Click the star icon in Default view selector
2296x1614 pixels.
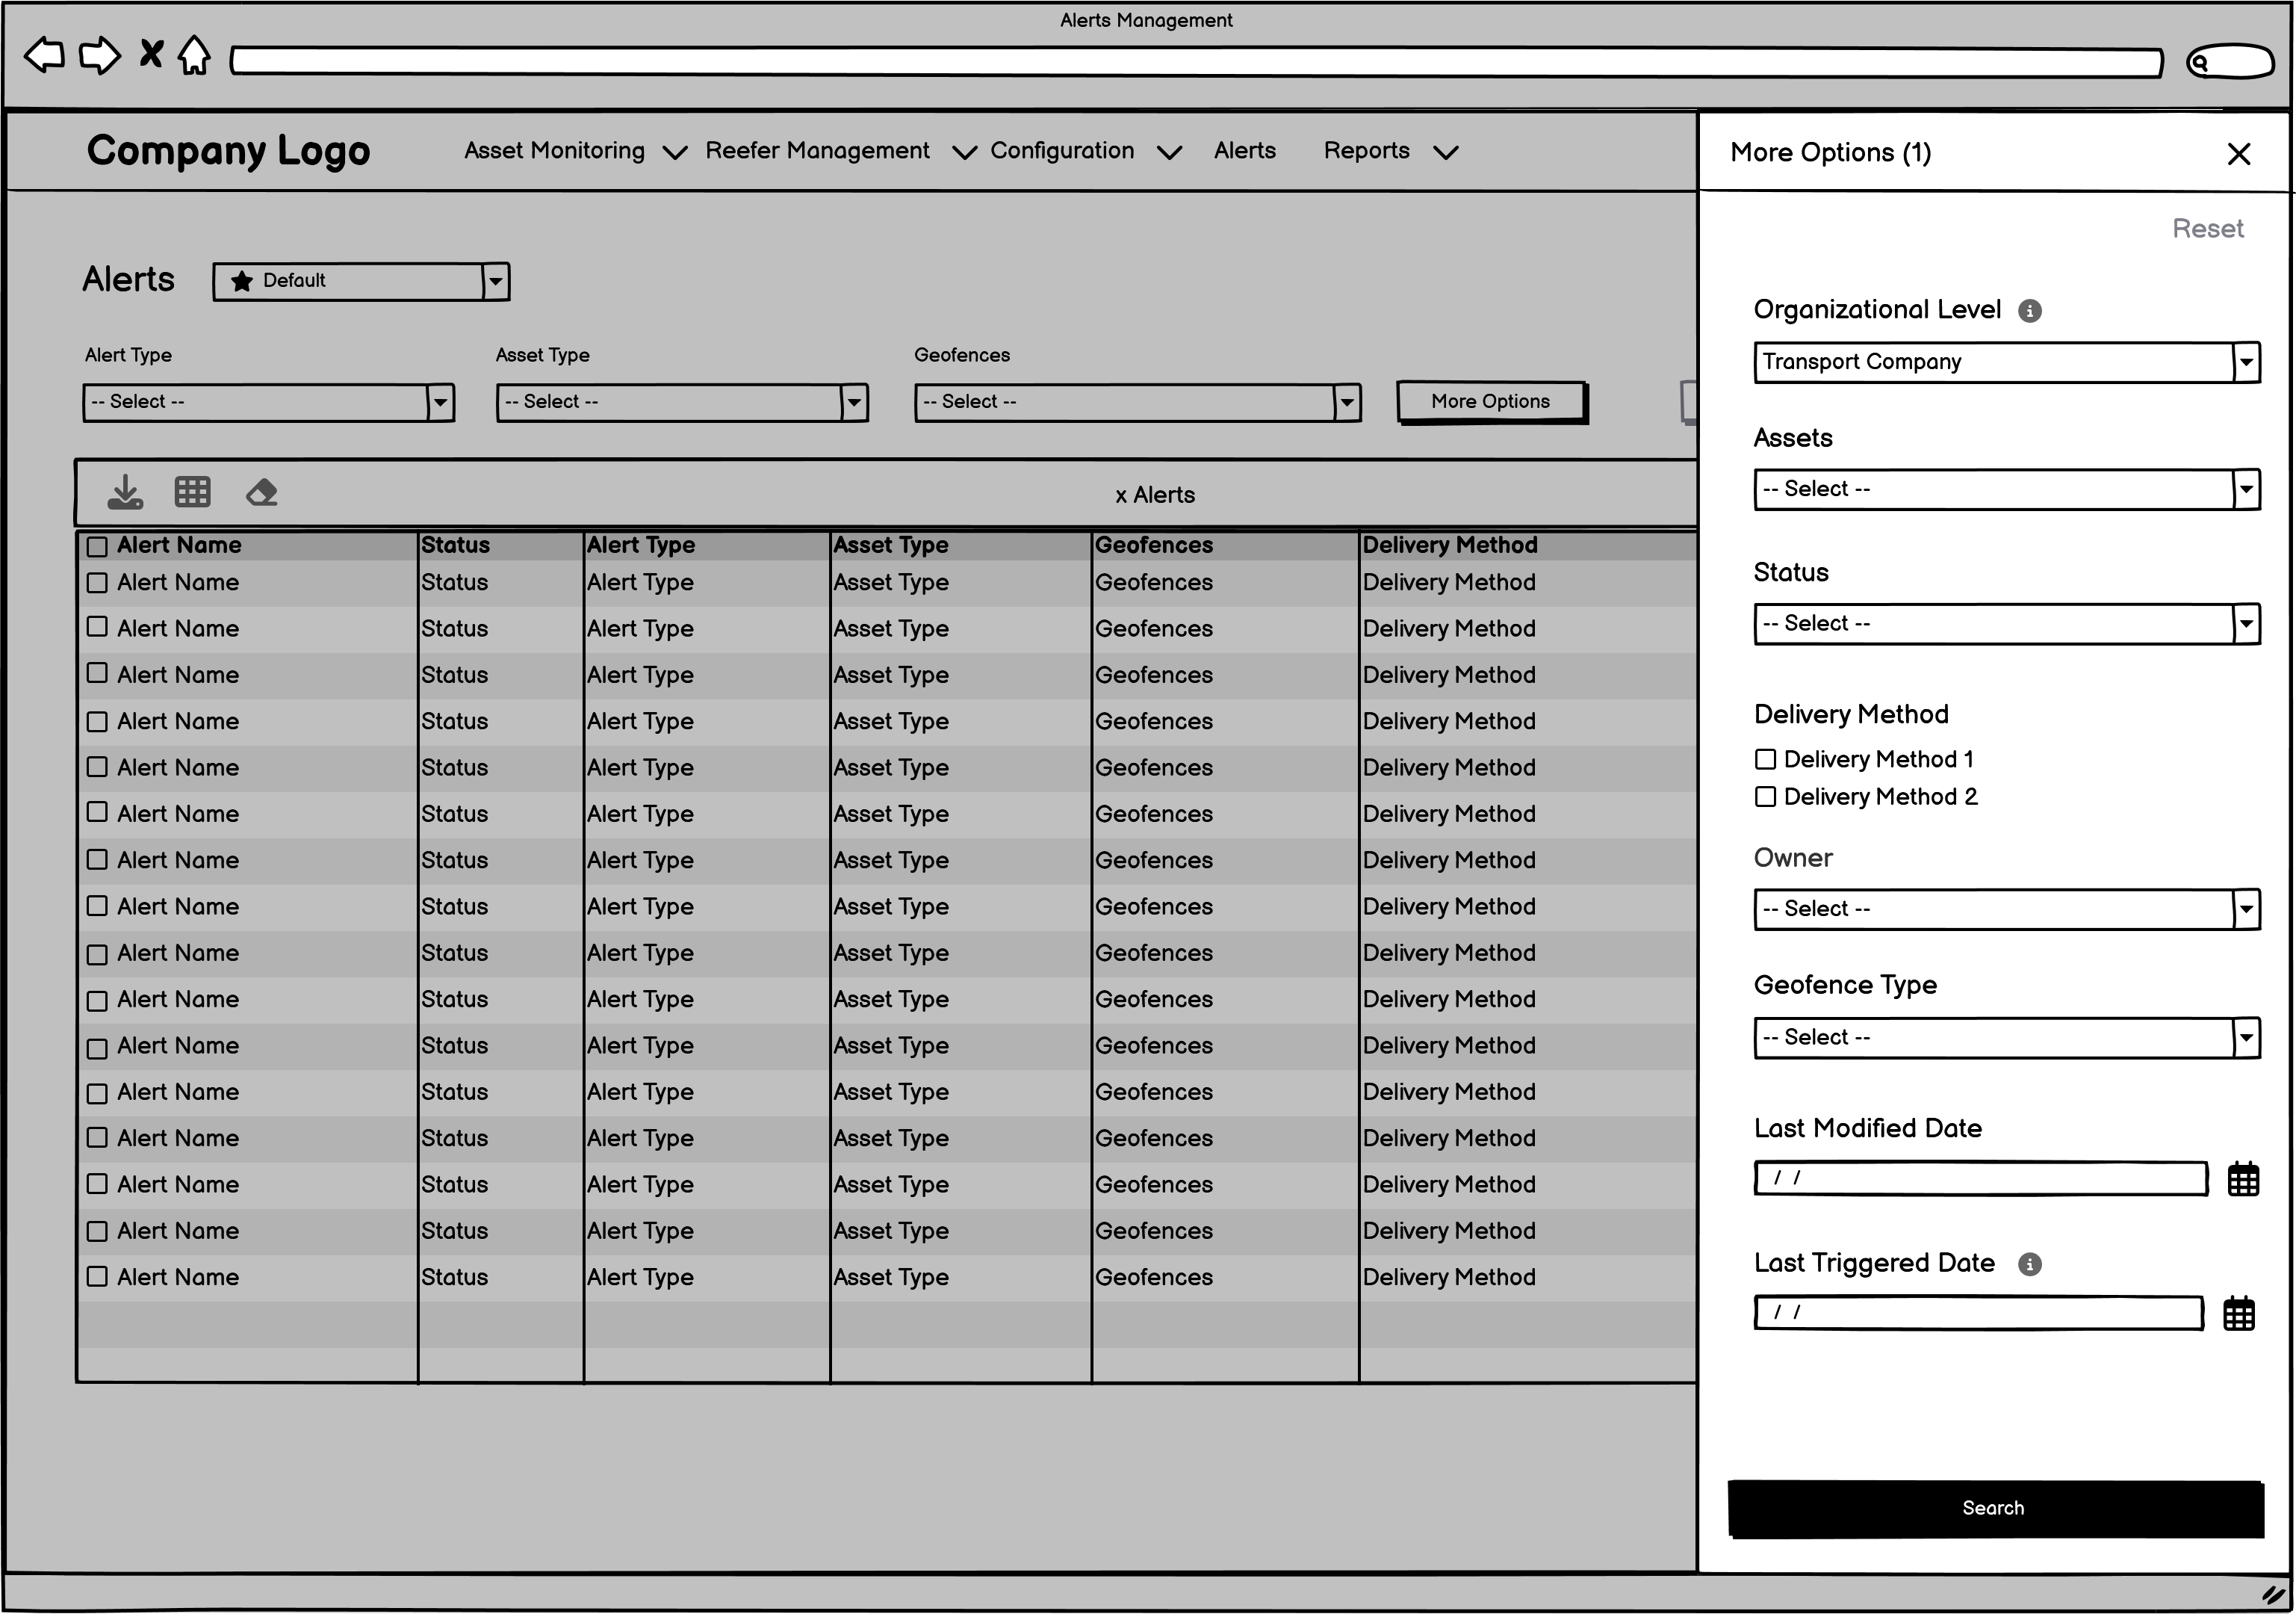click(x=241, y=281)
